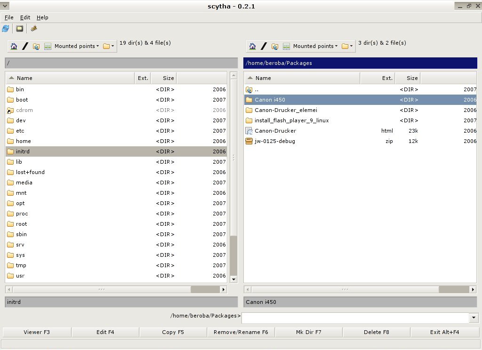Click the folder icon next to home
Viewport: 482px width, 350px height.
pos(10,141)
